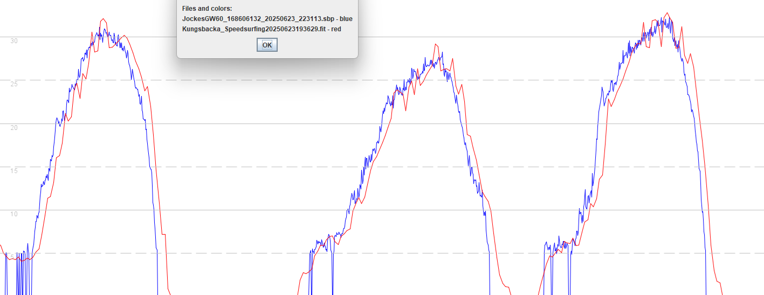Select the JockesGW60 .sbp blue file line
Viewport: 764px width, 295px height.
267,19
